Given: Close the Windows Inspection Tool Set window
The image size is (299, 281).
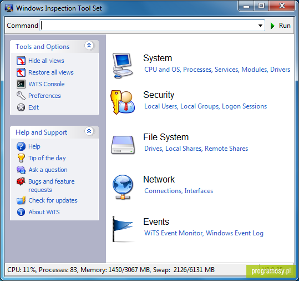Looking at the screenshot, I should coord(282,6).
